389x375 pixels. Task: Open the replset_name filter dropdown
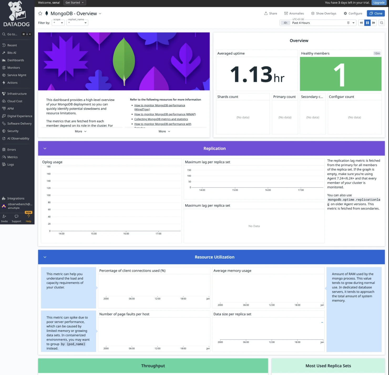tap(77, 23)
